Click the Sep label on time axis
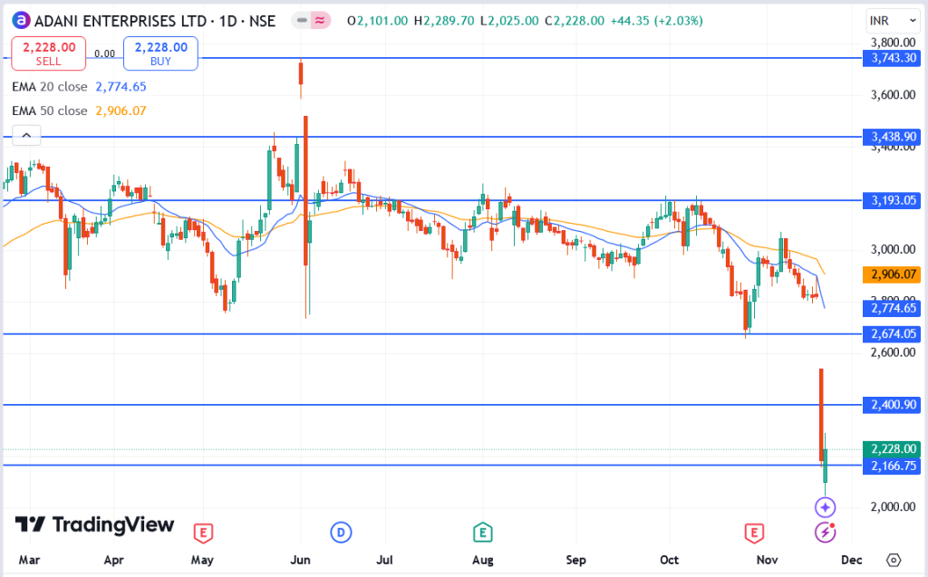The width and height of the screenshot is (928, 577). click(x=575, y=560)
